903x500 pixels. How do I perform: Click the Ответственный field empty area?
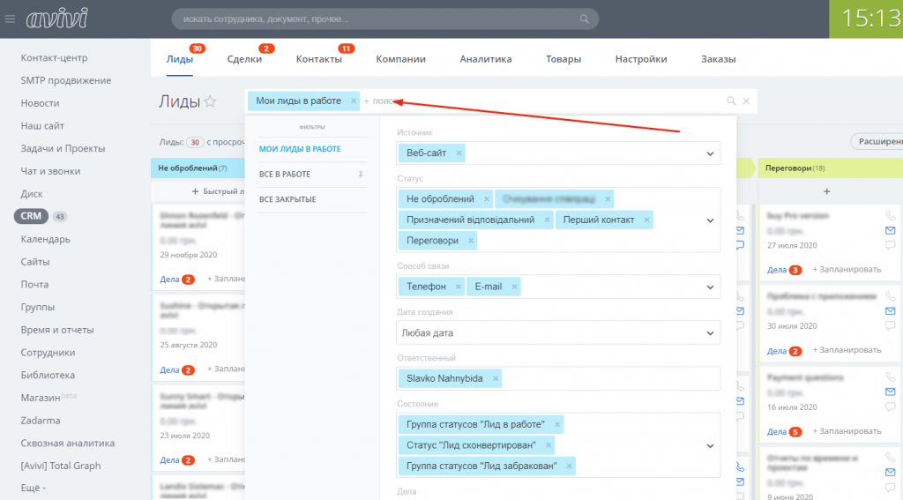coord(610,378)
